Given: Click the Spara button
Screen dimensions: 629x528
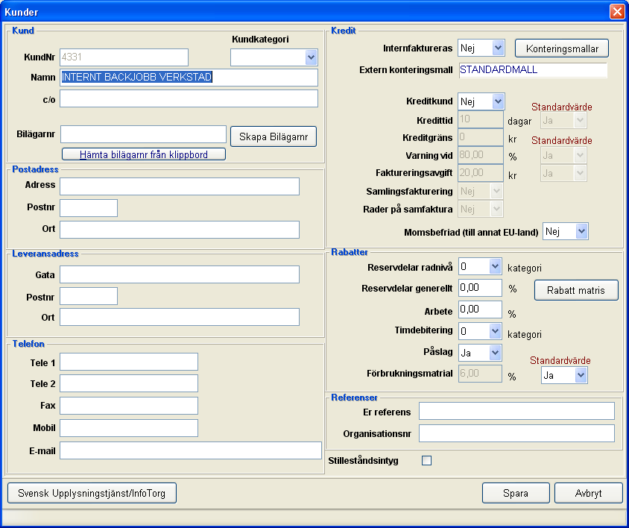Looking at the screenshot, I should 516,493.
